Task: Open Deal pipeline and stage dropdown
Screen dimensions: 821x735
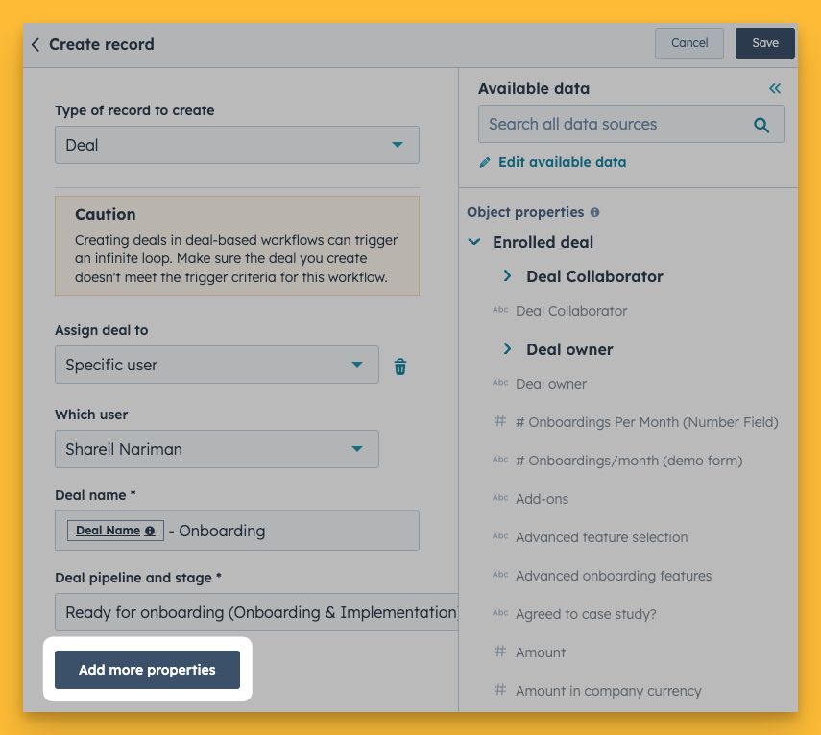Action: pos(256,612)
